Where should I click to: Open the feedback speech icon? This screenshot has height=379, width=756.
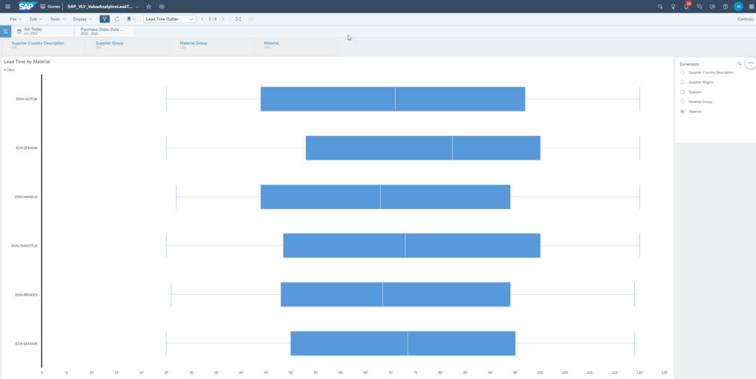[712, 6]
